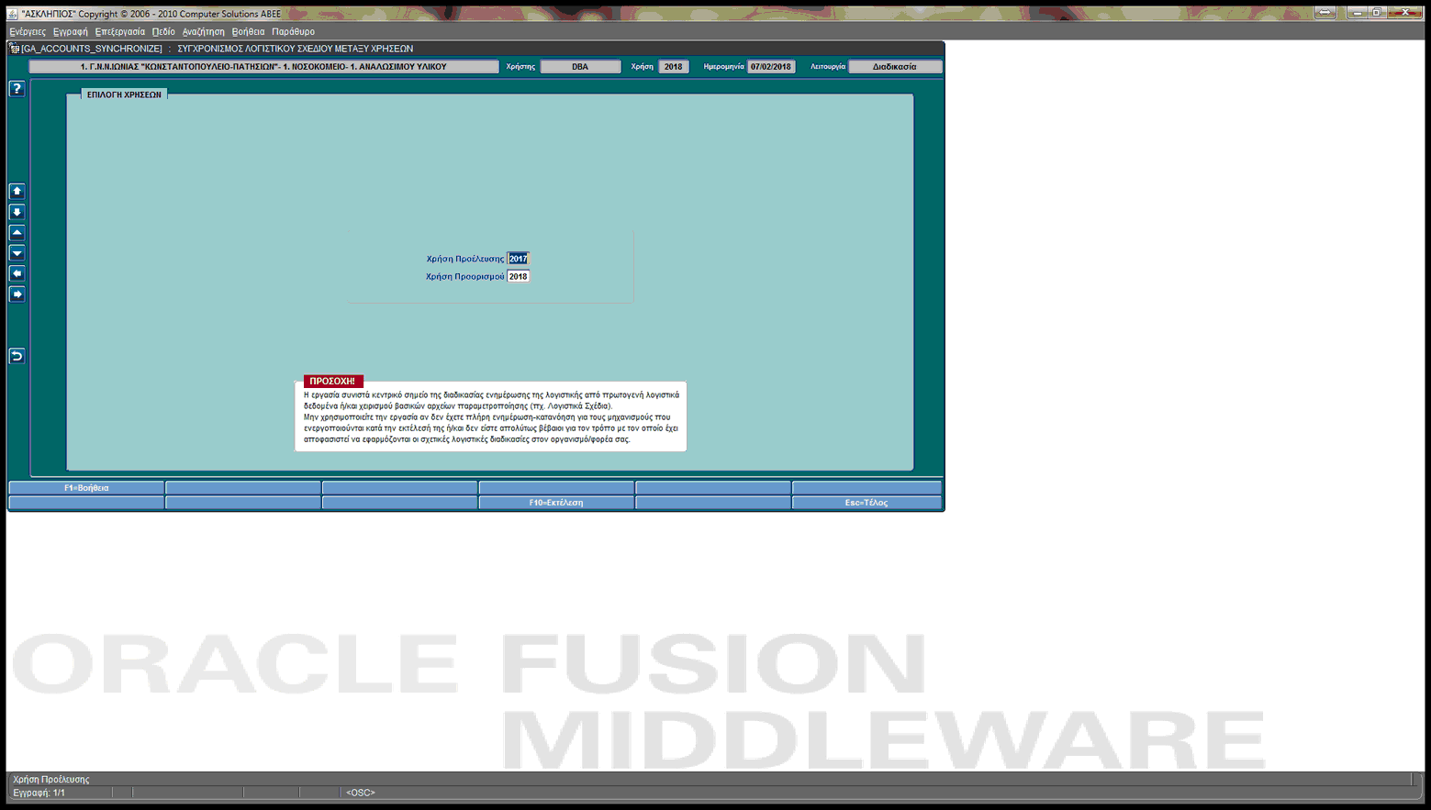Open the Πεδίο menu
1431x810 pixels.
(x=163, y=31)
